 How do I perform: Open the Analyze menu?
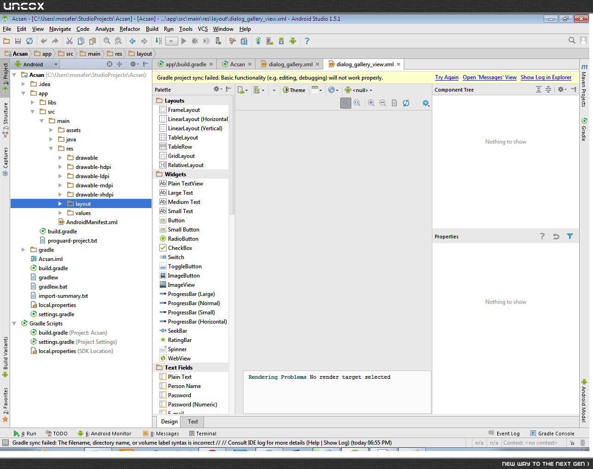(x=105, y=29)
